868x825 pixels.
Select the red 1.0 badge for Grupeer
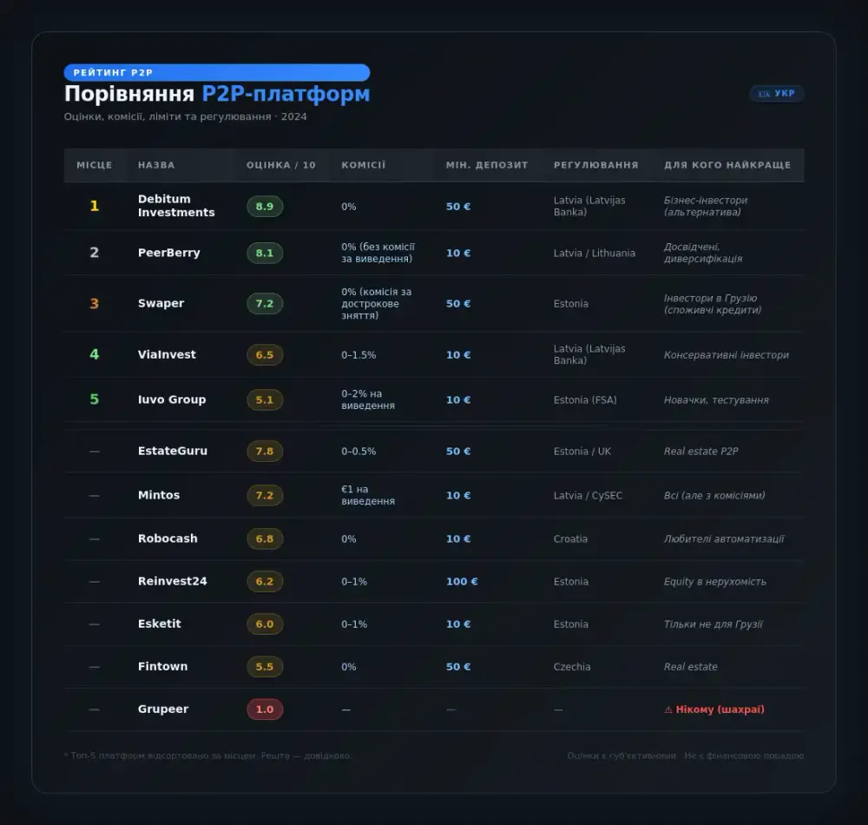[x=265, y=709]
